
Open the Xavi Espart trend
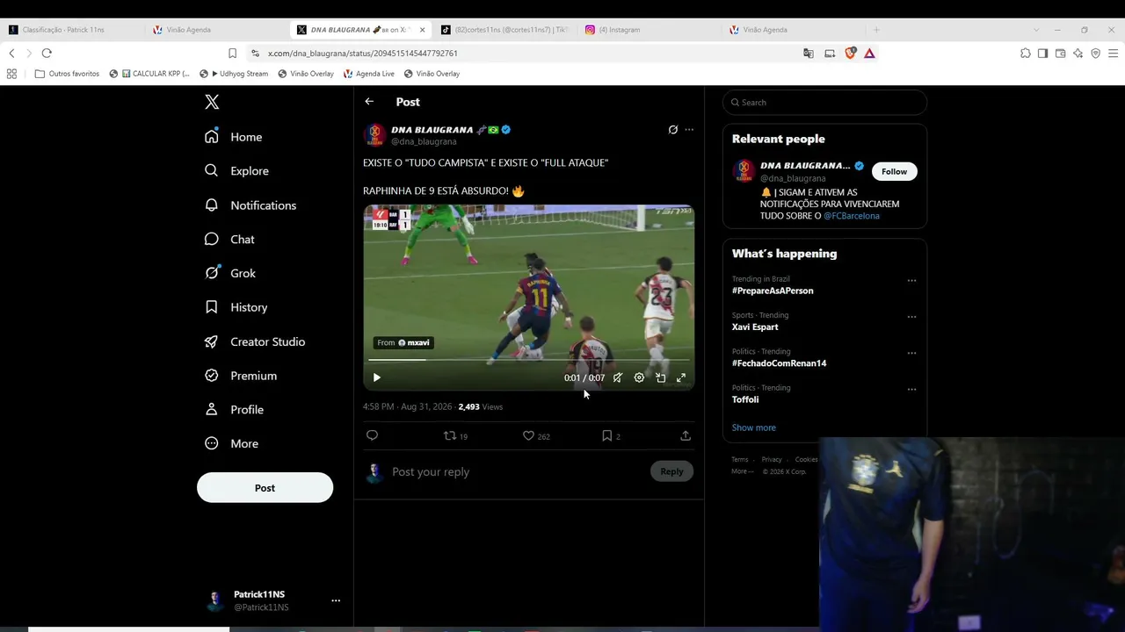[x=755, y=327]
